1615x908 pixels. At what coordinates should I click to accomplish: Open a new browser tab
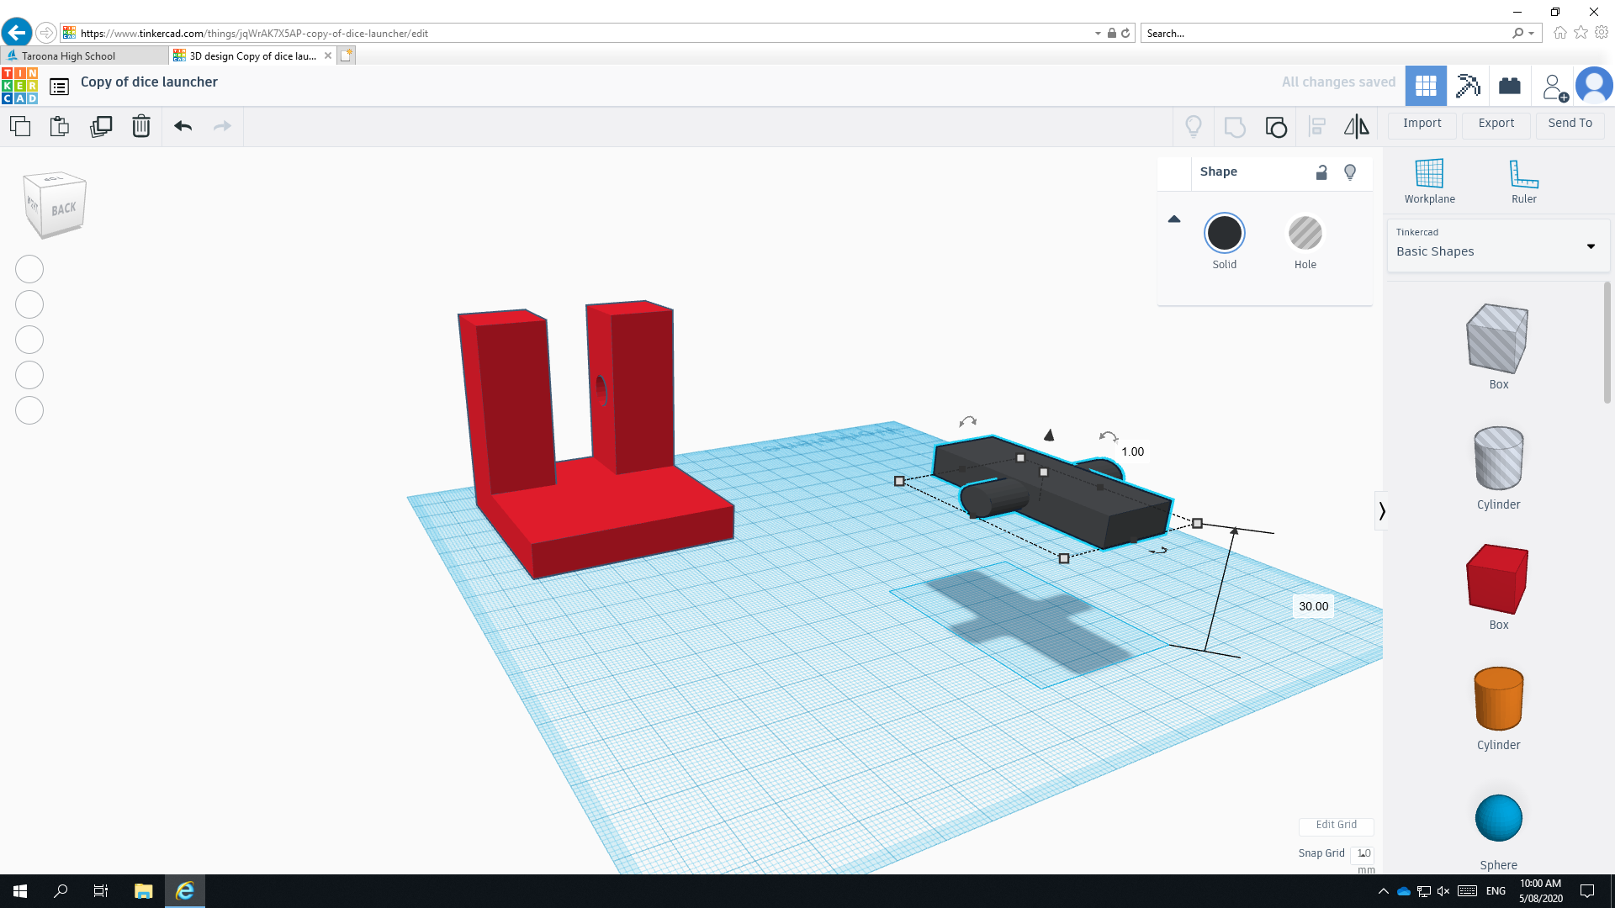347,55
